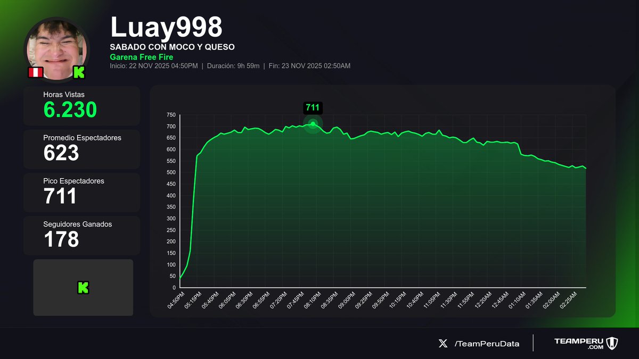Click the Promedio Espectadores label

[82, 138]
